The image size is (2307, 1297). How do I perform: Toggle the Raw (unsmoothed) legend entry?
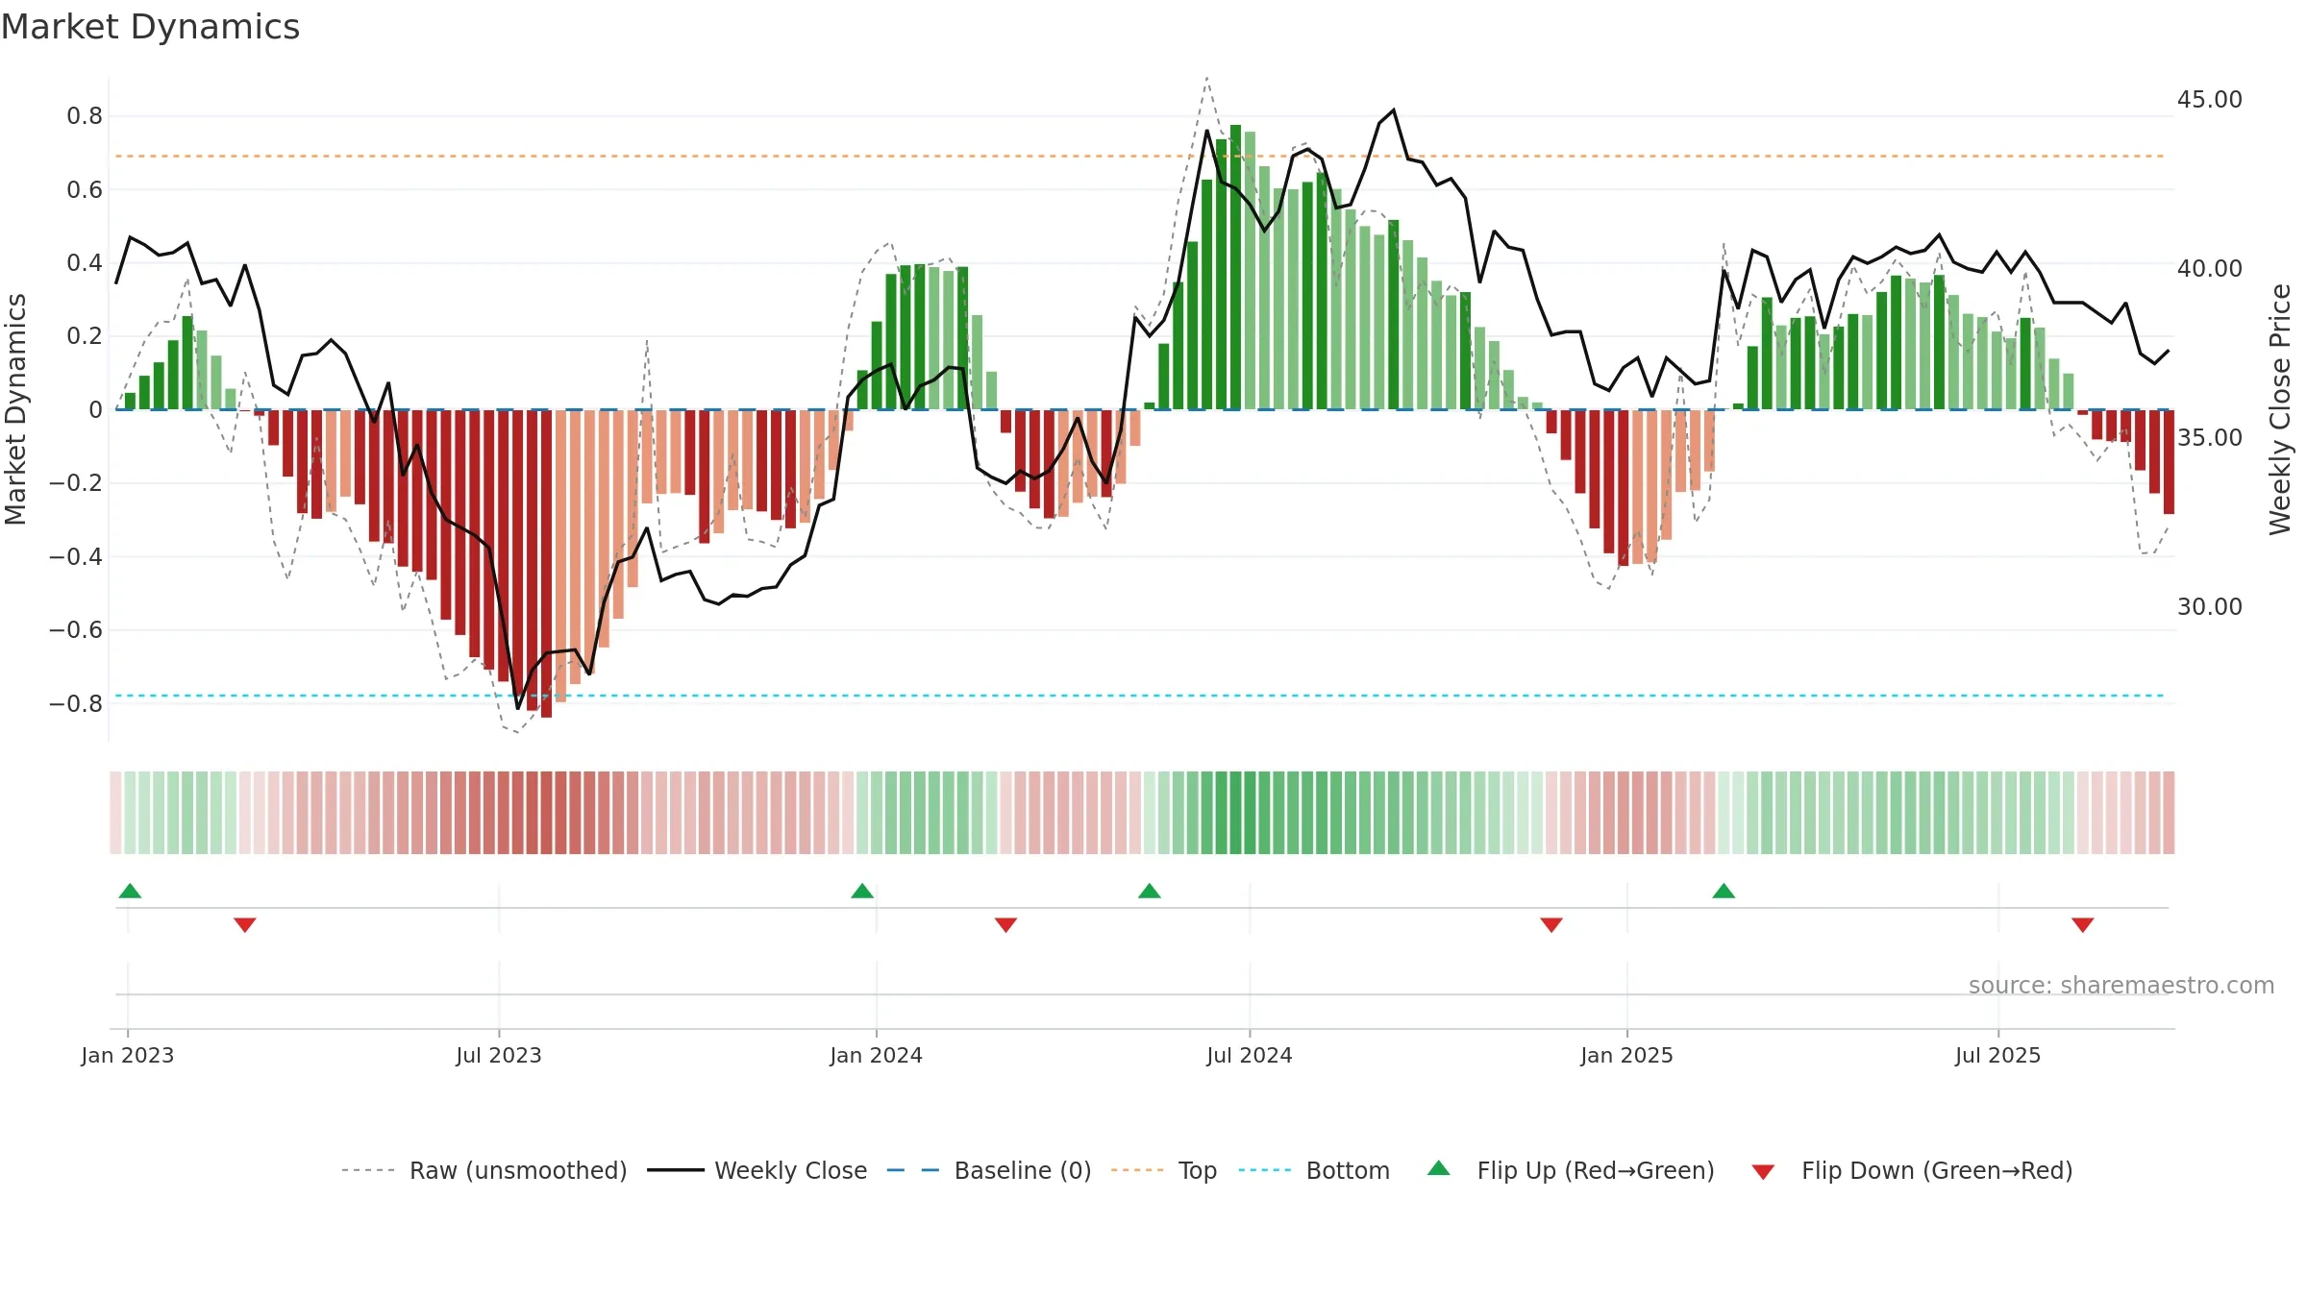[x=484, y=1170]
